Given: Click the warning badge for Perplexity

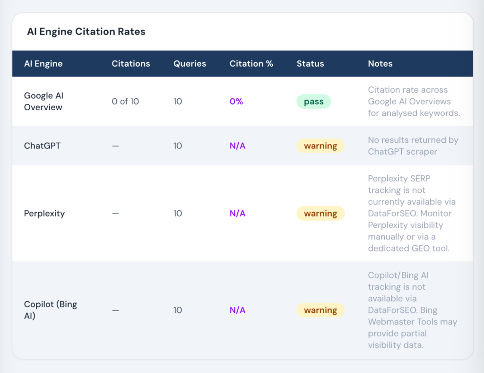Looking at the screenshot, I should [320, 213].
